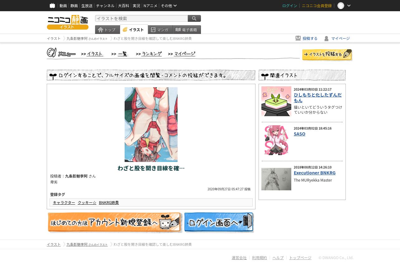The height and width of the screenshot is (266, 400).
Task: Click the upload icon beside 投稿する
Action: point(298,38)
